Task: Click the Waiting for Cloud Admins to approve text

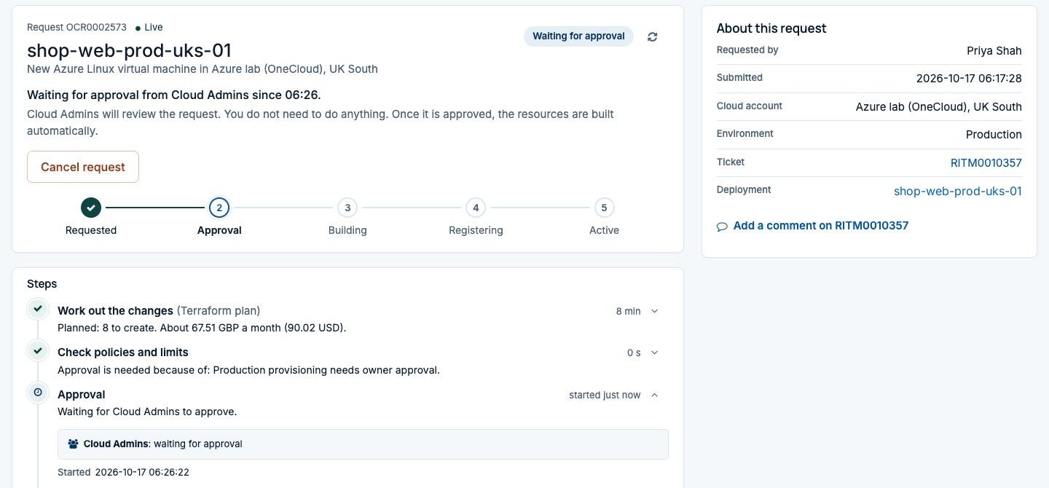Action: pos(147,412)
